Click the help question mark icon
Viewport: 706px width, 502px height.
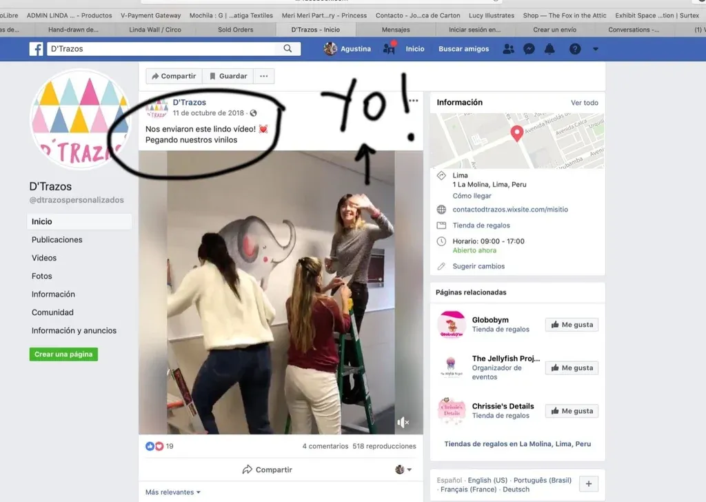click(x=574, y=49)
